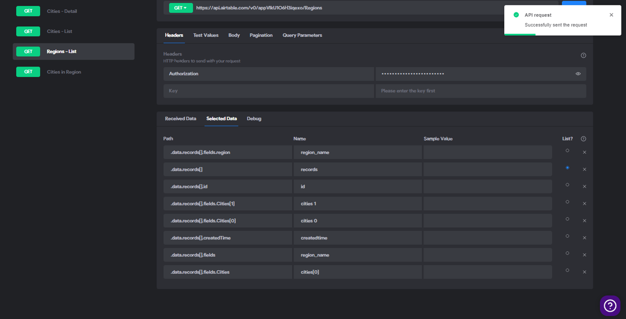Delete the createdtime row using its X

(584, 238)
